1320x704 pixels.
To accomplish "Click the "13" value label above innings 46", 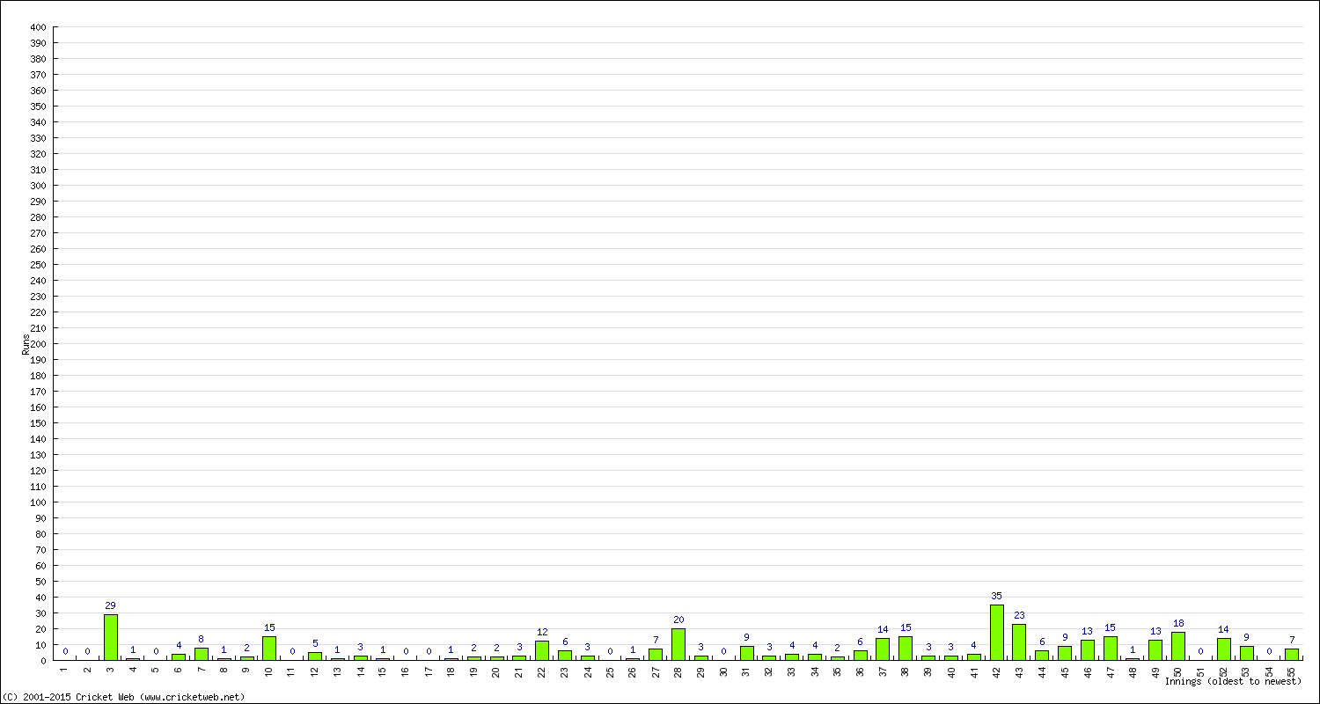I will tap(1088, 631).
